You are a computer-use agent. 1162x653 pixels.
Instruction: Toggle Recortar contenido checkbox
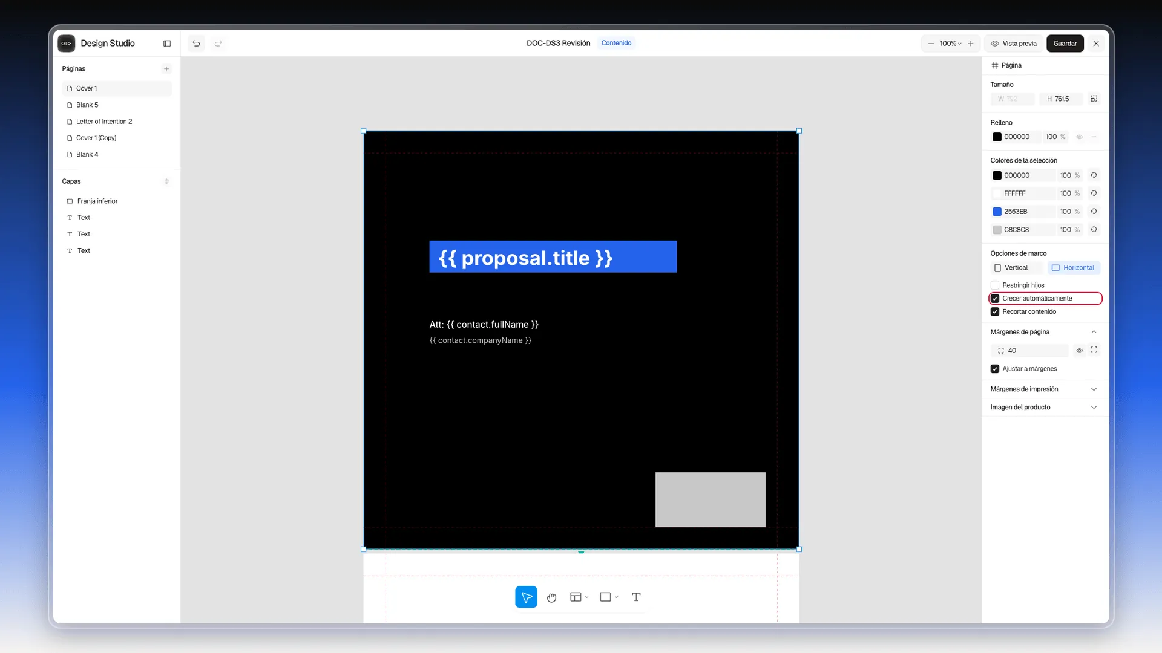995,312
